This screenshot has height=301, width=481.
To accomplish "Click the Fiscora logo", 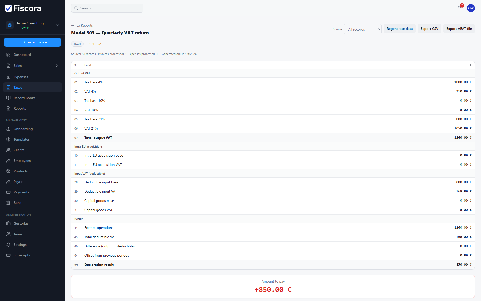I will [x=23, y=8].
